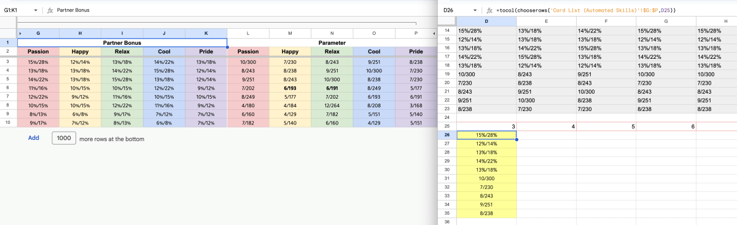The width and height of the screenshot is (737, 225).
Task: Select row header 2 in left sheet
Action: coord(9,52)
